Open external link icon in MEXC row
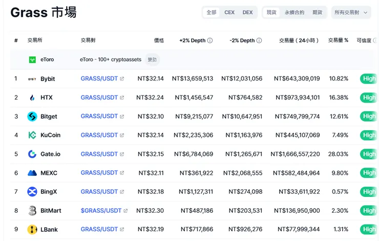379x241 pixels. (122, 173)
